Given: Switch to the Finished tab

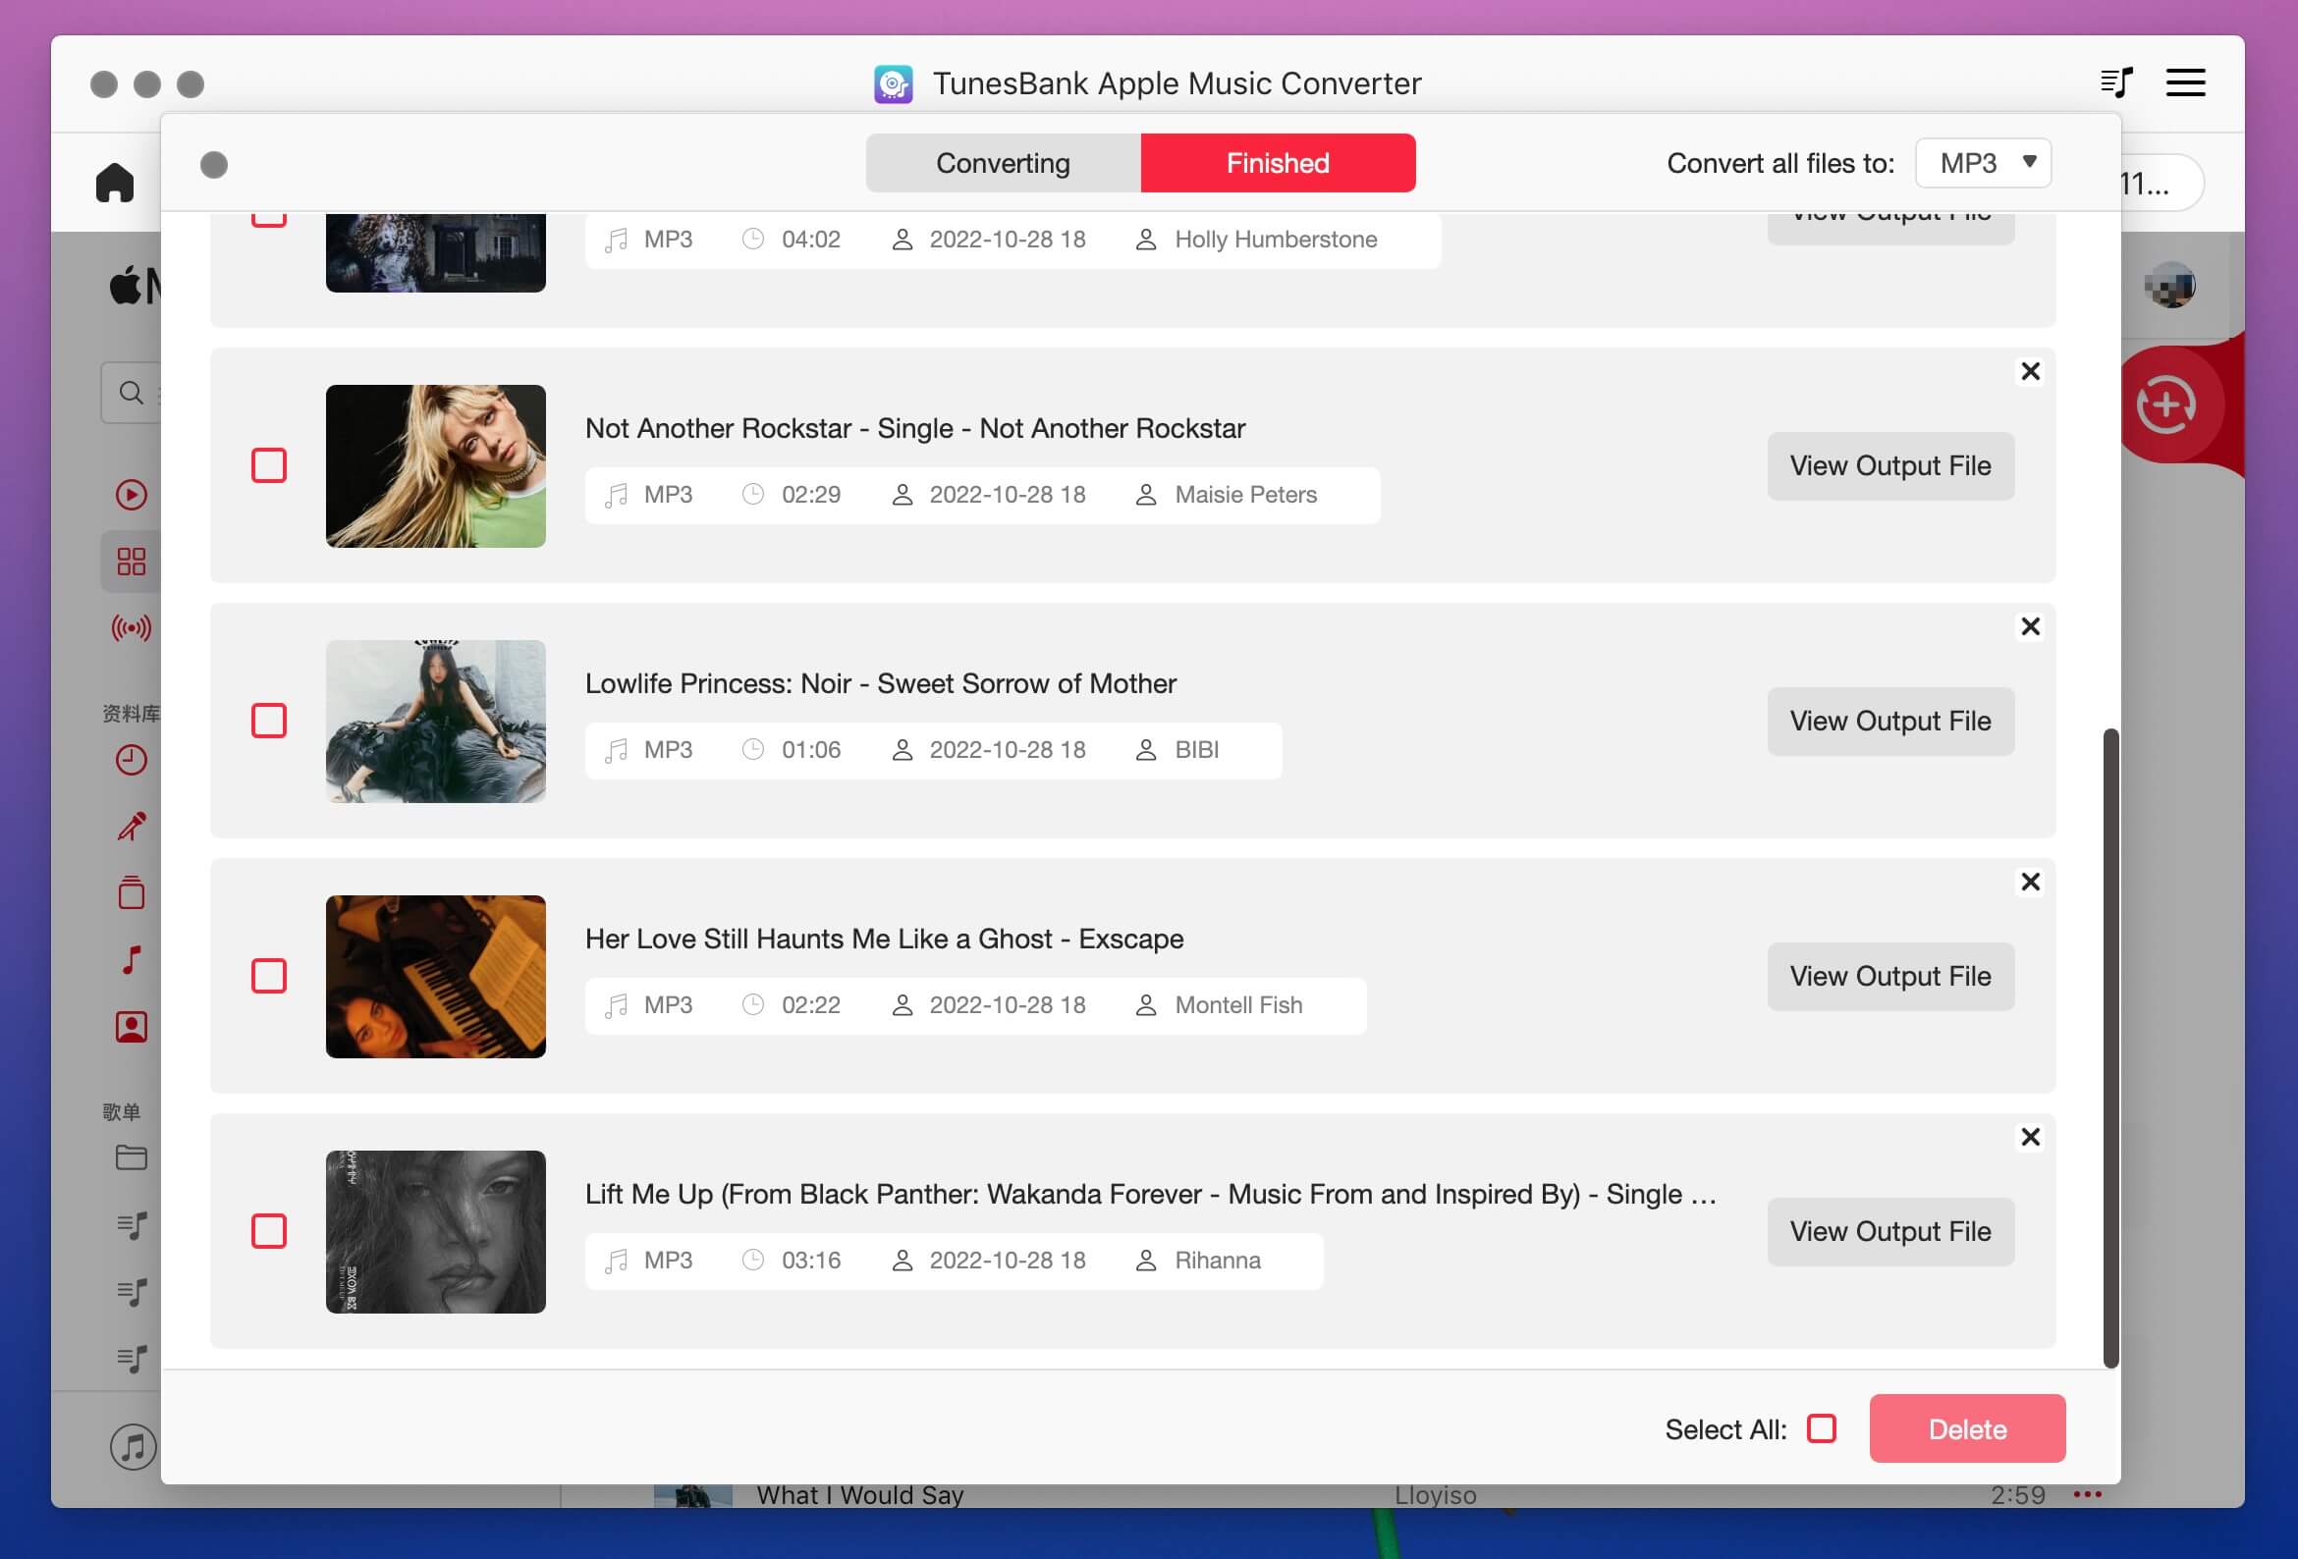Looking at the screenshot, I should (1277, 162).
